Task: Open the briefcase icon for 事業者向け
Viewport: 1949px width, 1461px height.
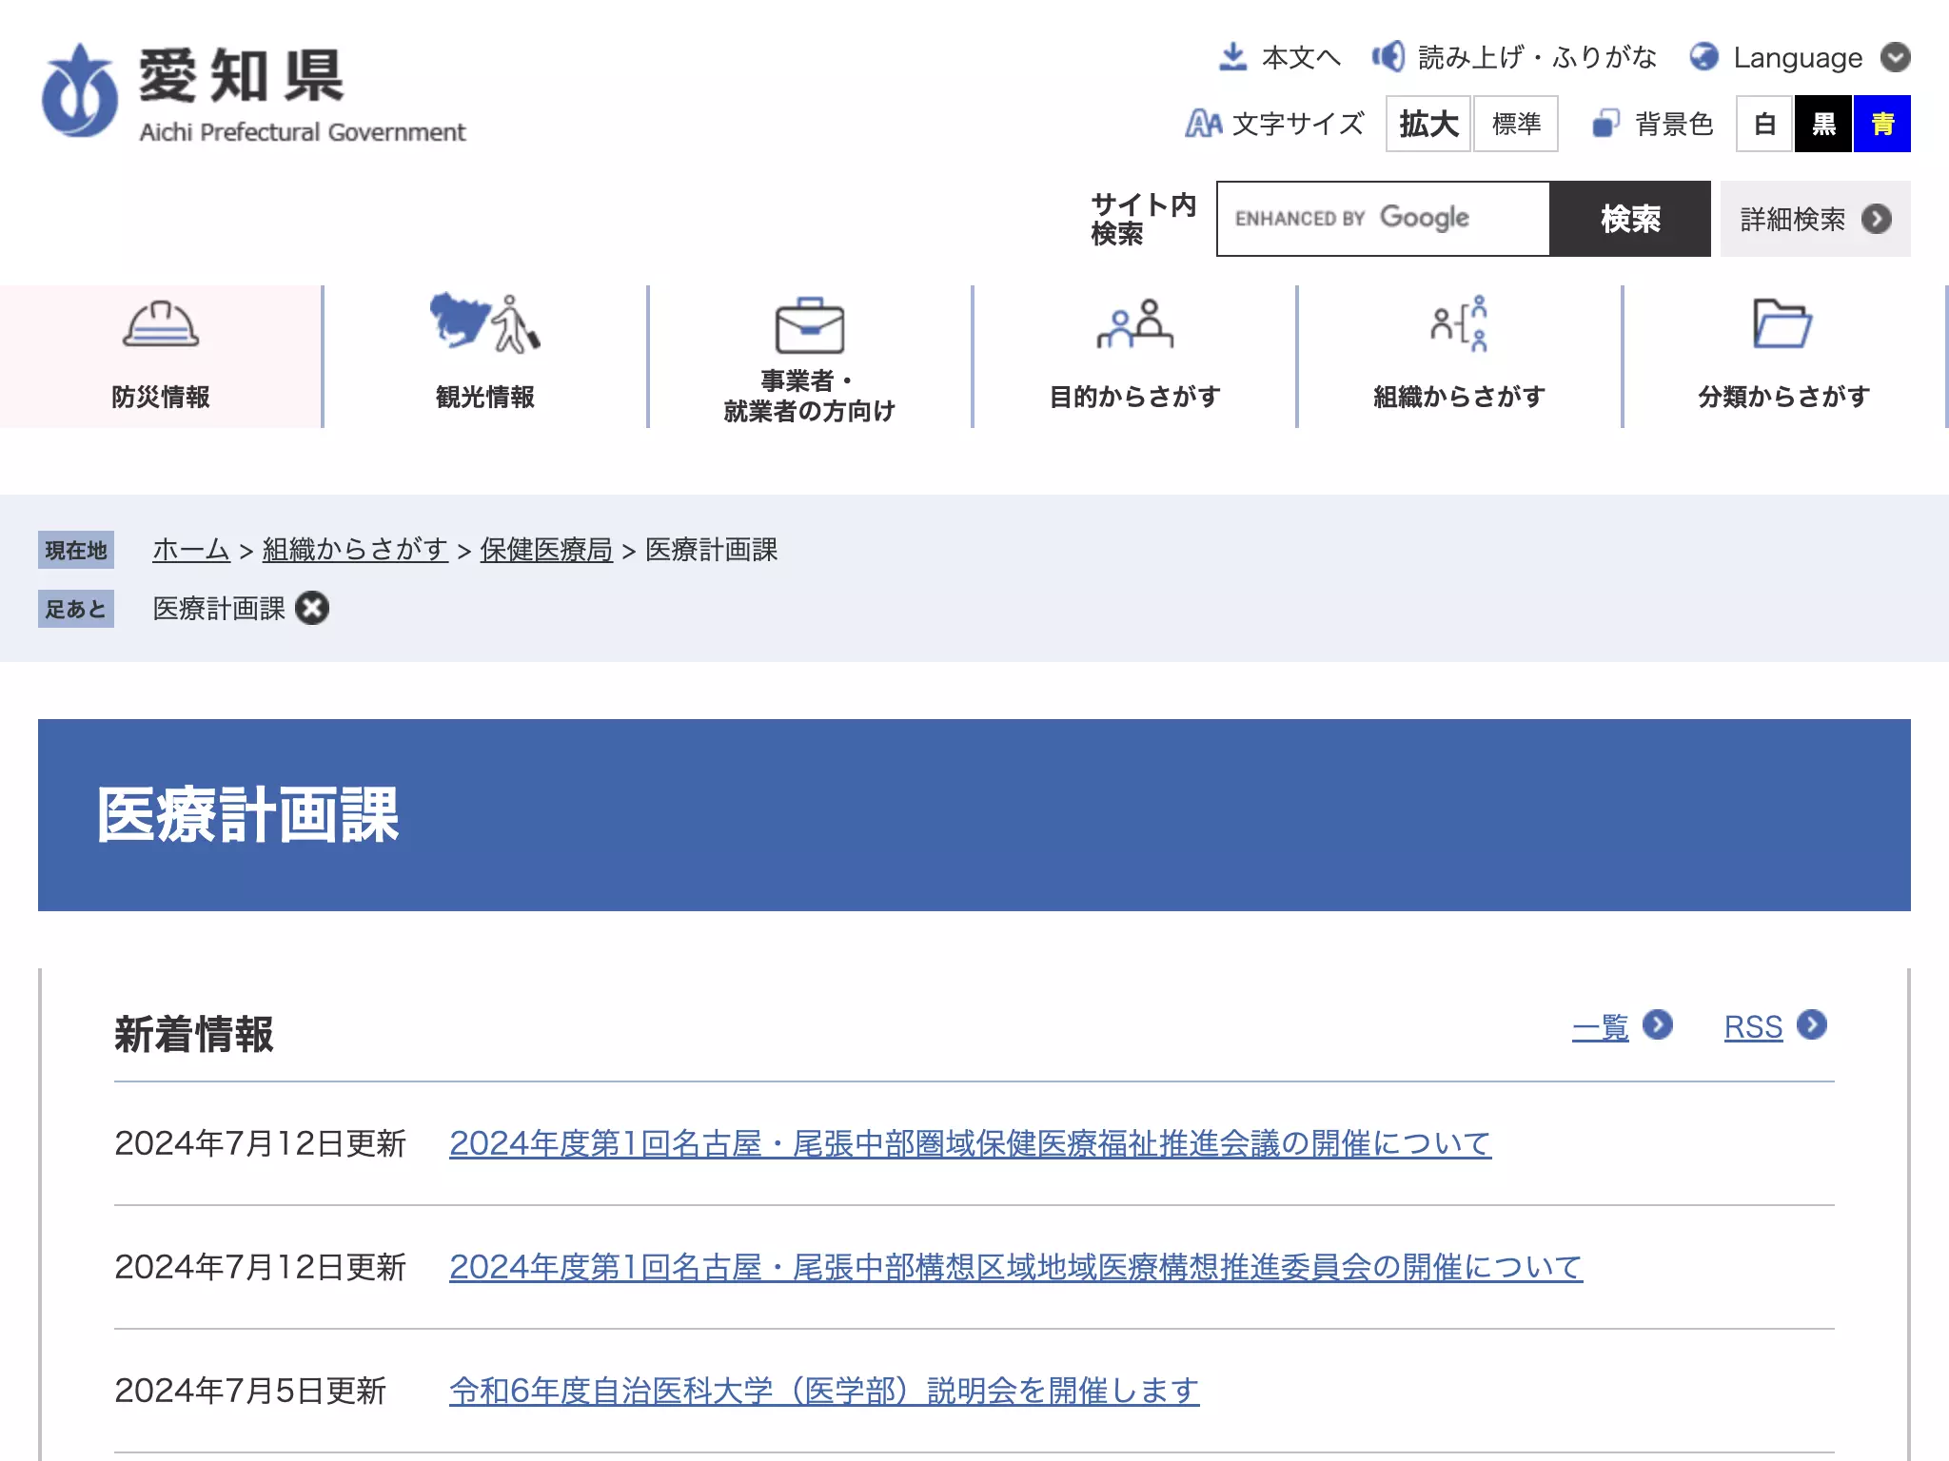Action: coord(809,326)
